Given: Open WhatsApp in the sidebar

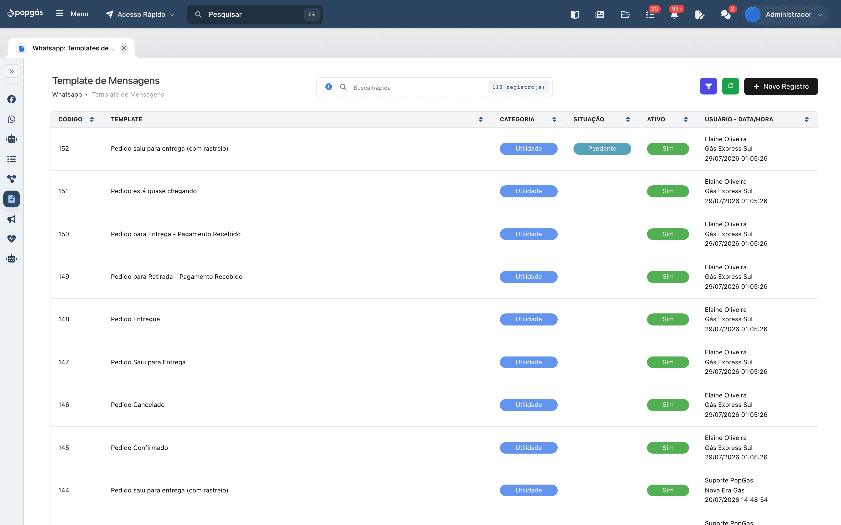Looking at the screenshot, I should (x=12, y=119).
